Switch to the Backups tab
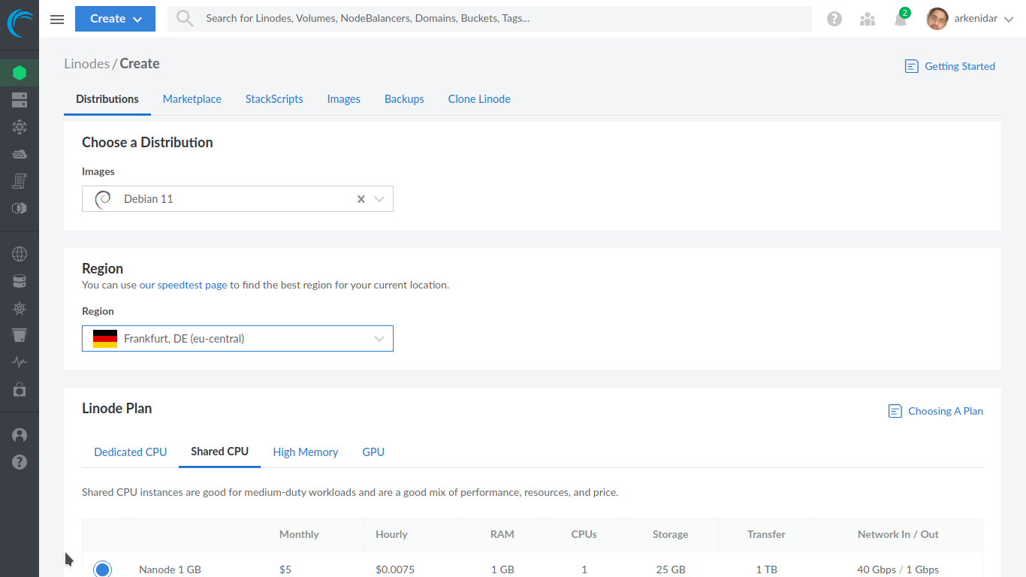The image size is (1026, 577). 404,99
